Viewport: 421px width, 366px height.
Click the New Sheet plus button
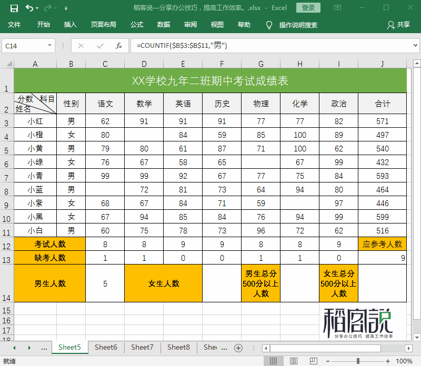[239, 348]
